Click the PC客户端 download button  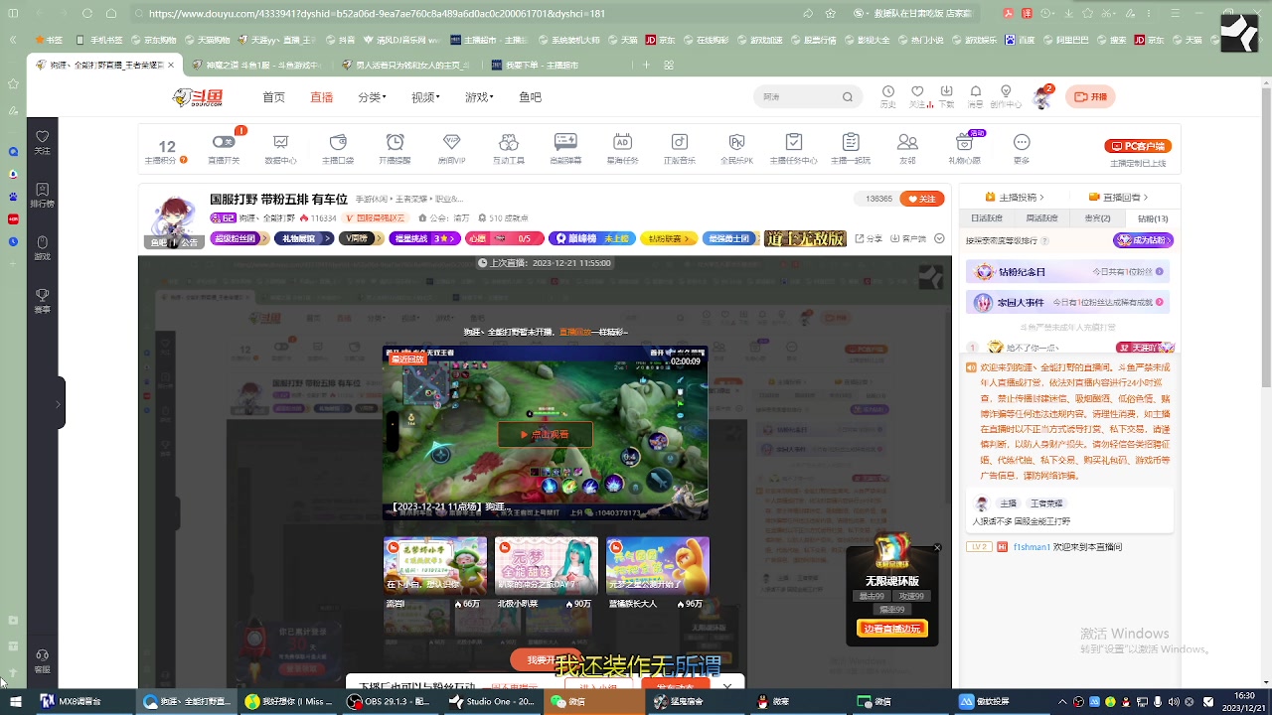[x=1138, y=146]
